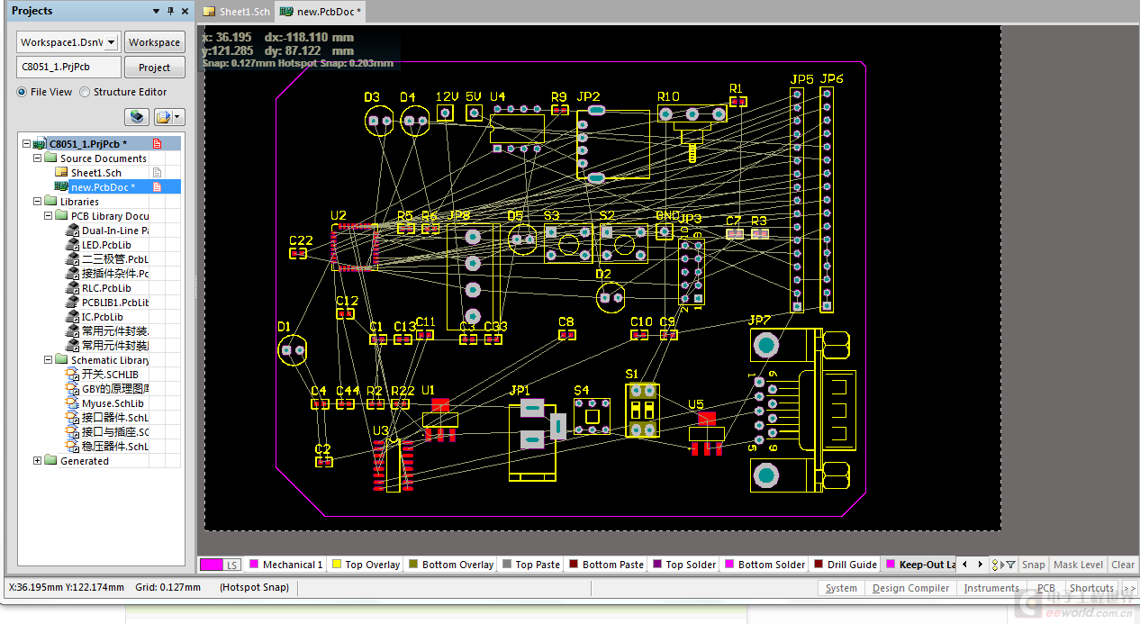The width and height of the screenshot is (1140, 624).
Task: Select the Drill Guide layer tab
Action: coord(845,565)
